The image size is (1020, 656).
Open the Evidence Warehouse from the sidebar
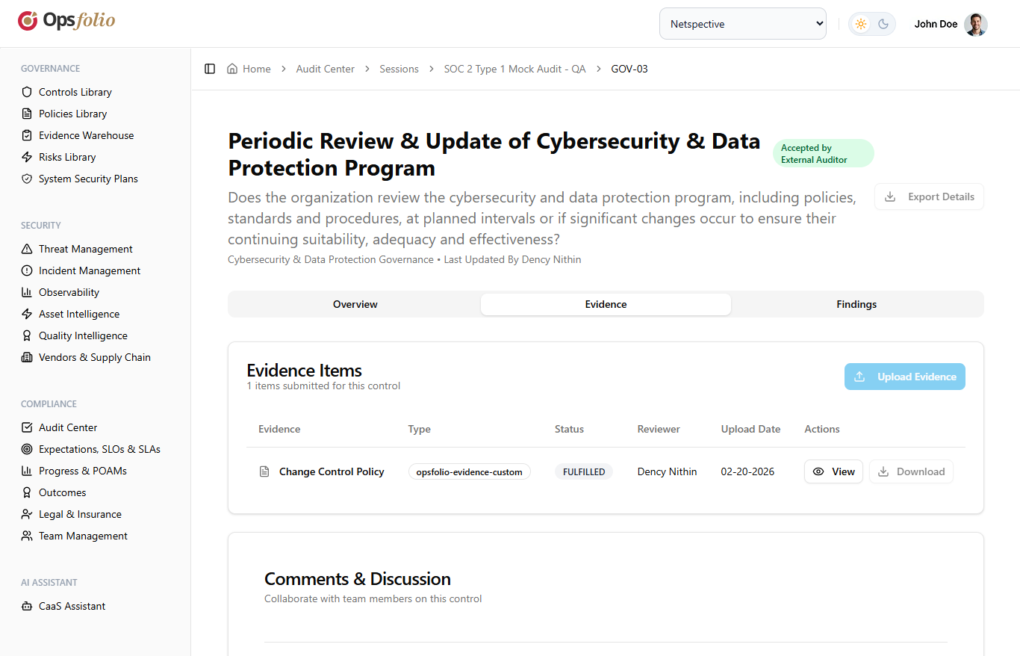[85, 135]
